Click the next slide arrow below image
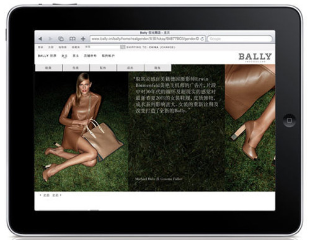The image size is (310, 240). 61,195
